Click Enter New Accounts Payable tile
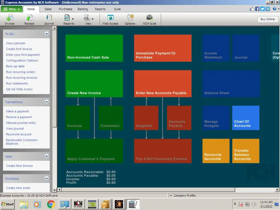280x210 pixels. tap(163, 84)
